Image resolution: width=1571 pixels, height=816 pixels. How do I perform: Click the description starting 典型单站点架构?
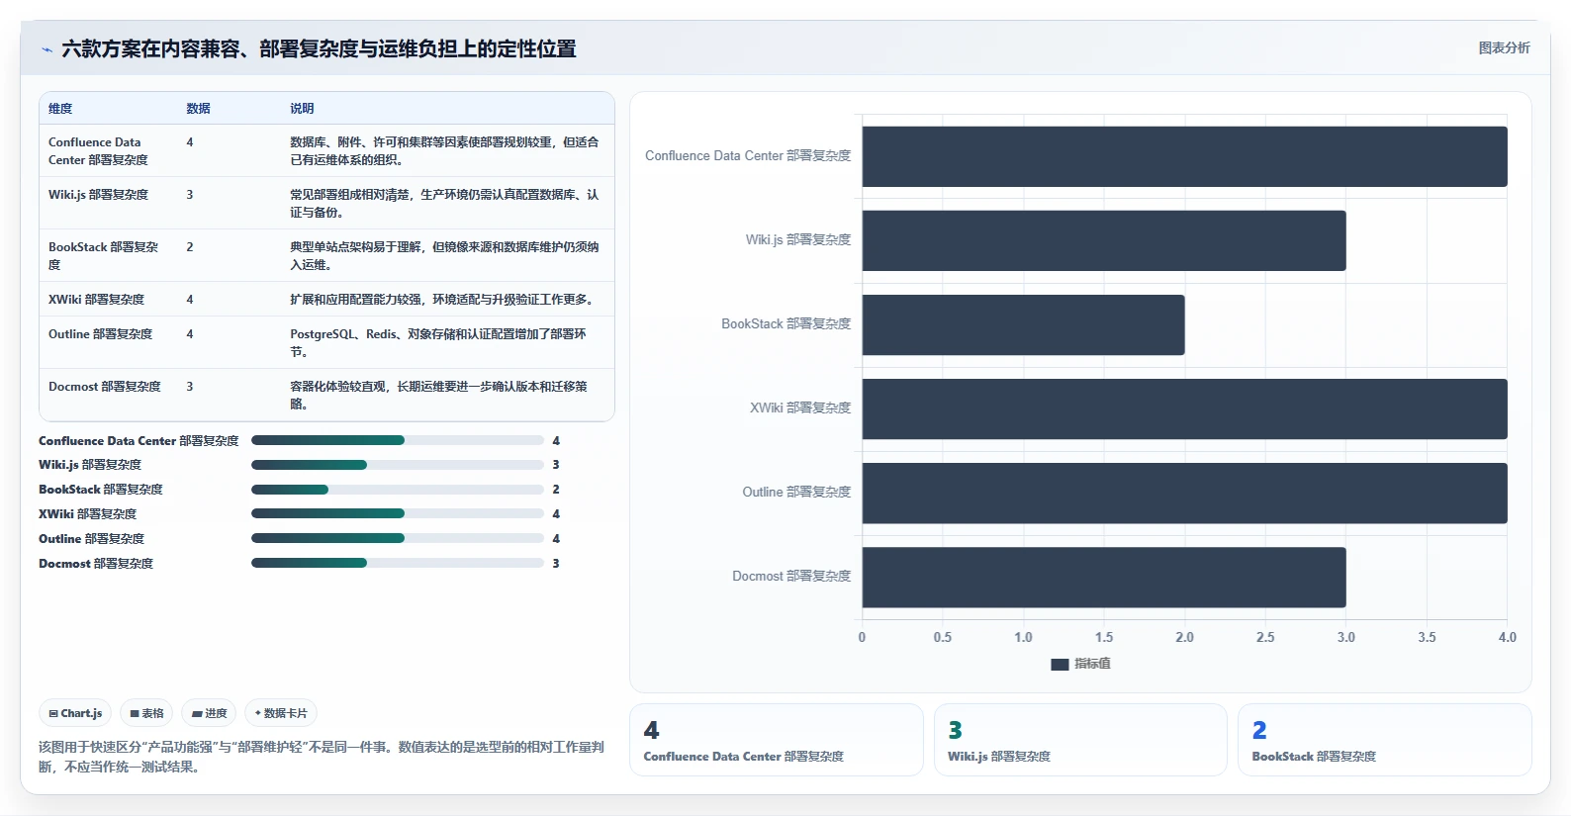coord(444,256)
